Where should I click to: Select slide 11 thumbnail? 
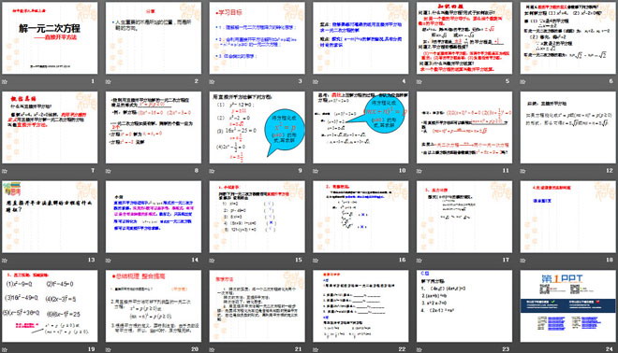[x=464, y=127]
